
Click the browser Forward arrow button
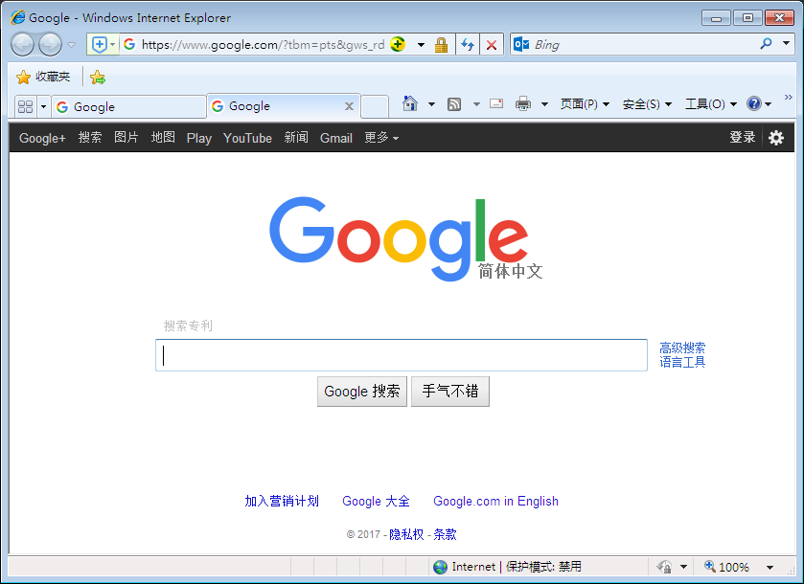(50, 45)
